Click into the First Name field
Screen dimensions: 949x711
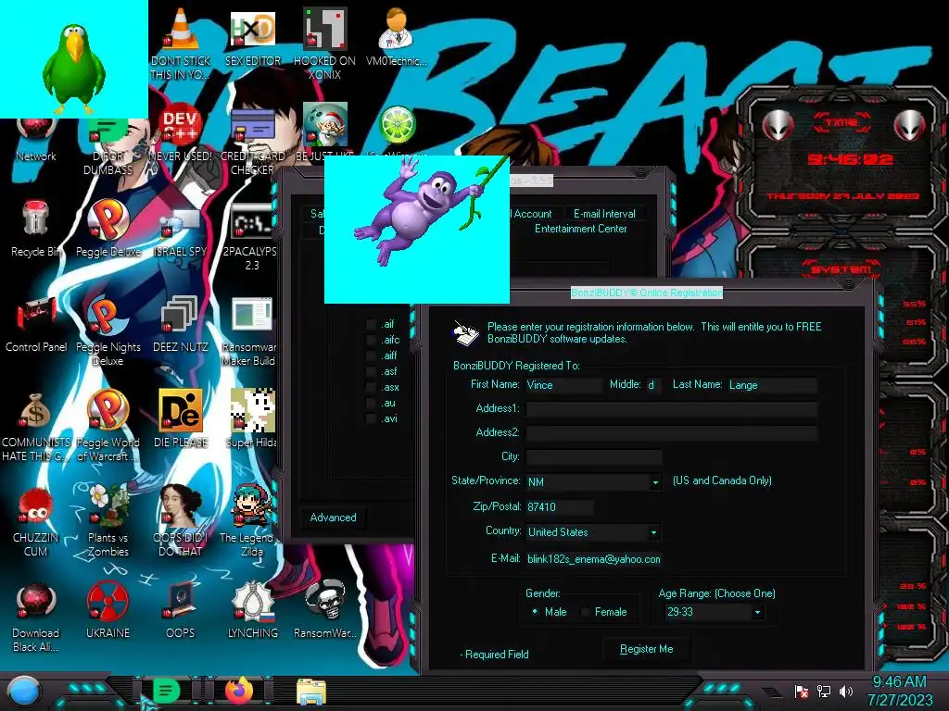[x=563, y=385]
